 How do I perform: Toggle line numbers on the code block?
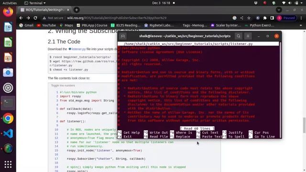click(63, 86)
